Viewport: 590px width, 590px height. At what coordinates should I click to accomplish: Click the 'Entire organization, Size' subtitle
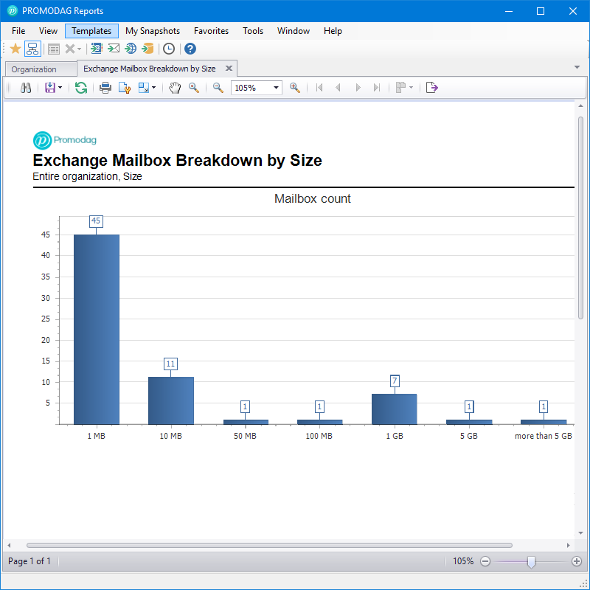point(87,176)
